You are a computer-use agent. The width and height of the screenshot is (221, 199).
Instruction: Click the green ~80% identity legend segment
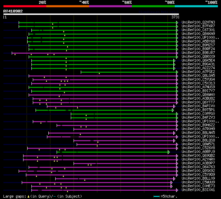[153, 6]
